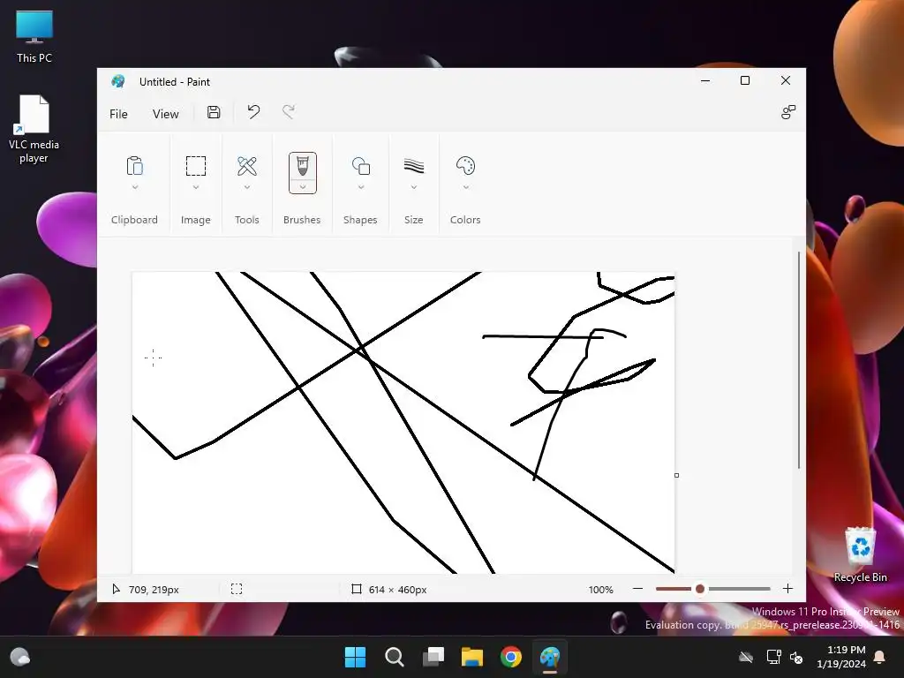Select the VLC media player desktop shortcut
The height and width of the screenshot is (678, 904).
pos(34,129)
